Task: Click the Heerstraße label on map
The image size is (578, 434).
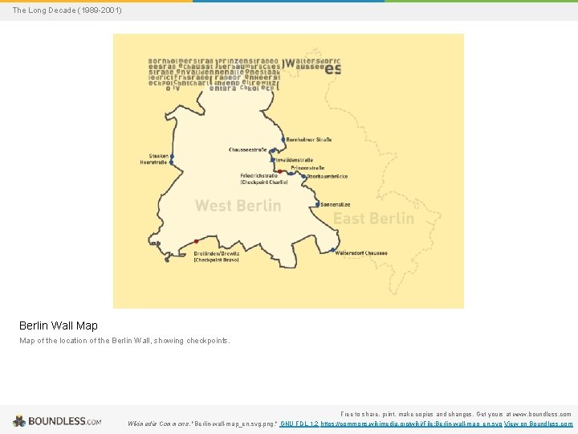Action: [153, 162]
